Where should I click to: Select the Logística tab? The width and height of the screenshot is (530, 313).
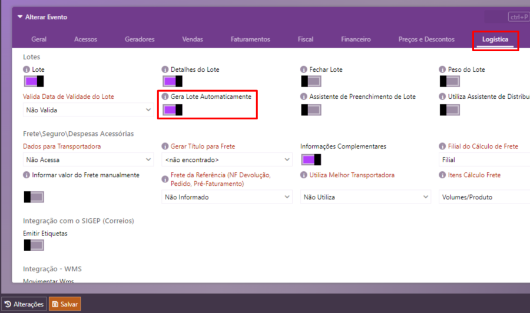tap(495, 39)
